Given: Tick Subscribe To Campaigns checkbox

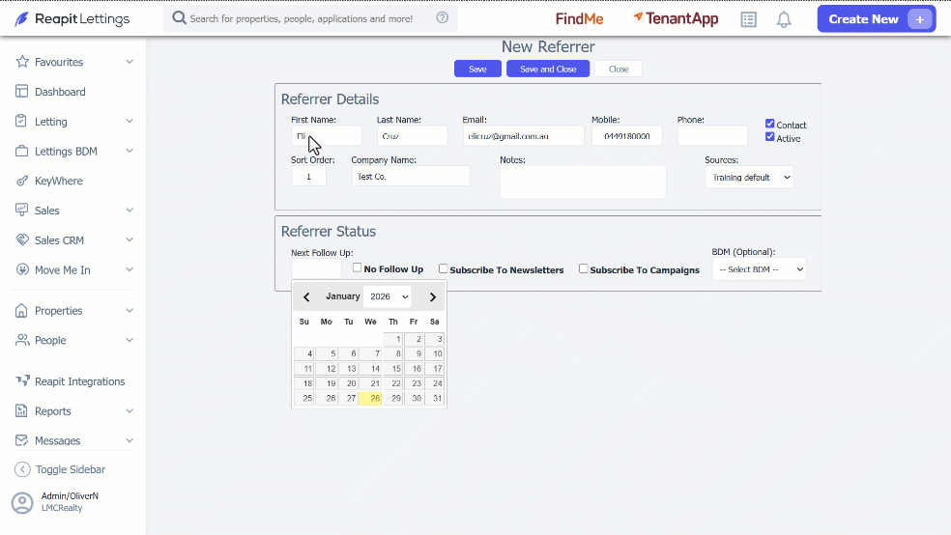Looking at the screenshot, I should point(583,268).
